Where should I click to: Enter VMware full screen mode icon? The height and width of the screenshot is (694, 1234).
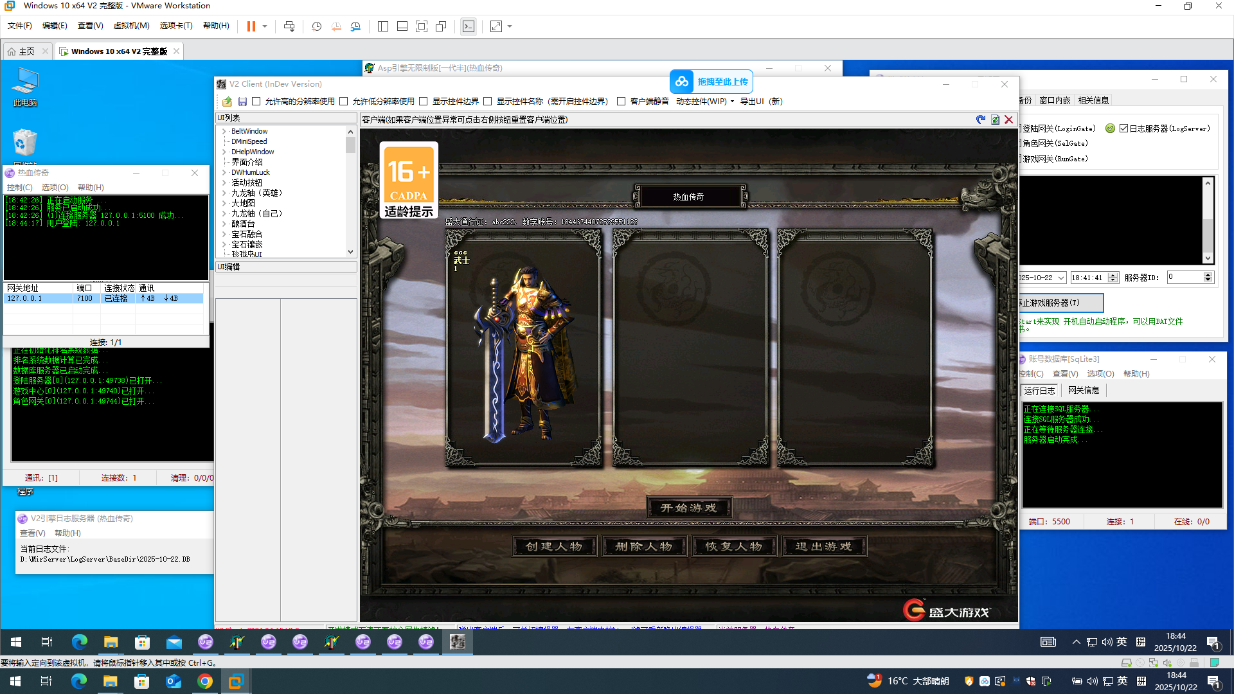coord(422,26)
